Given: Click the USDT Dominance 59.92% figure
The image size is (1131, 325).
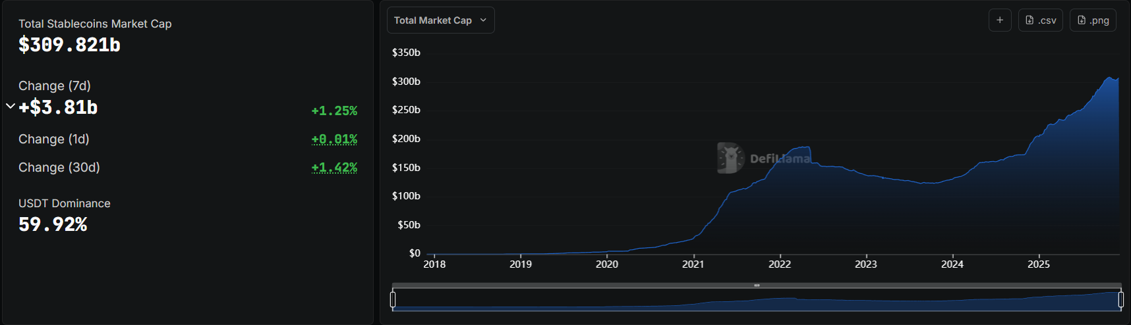Looking at the screenshot, I should 53,224.
